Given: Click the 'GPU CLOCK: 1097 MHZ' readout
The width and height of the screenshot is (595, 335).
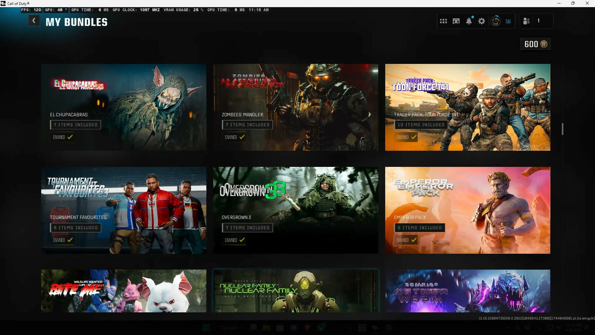Looking at the screenshot, I should tap(136, 10).
